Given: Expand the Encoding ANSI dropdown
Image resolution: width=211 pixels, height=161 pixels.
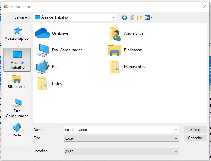Looking at the screenshot, I should pyautogui.click(x=176, y=151).
